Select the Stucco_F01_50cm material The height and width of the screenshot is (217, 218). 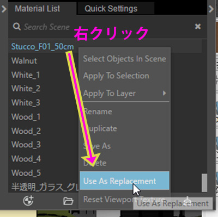[43, 47]
